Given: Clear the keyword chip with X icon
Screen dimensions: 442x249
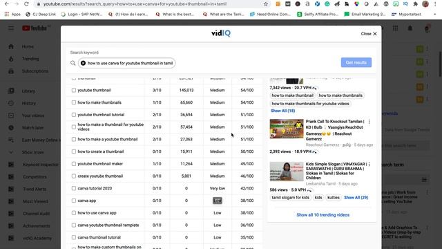Looking at the screenshot, I should pyautogui.click(x=83, y=63).
